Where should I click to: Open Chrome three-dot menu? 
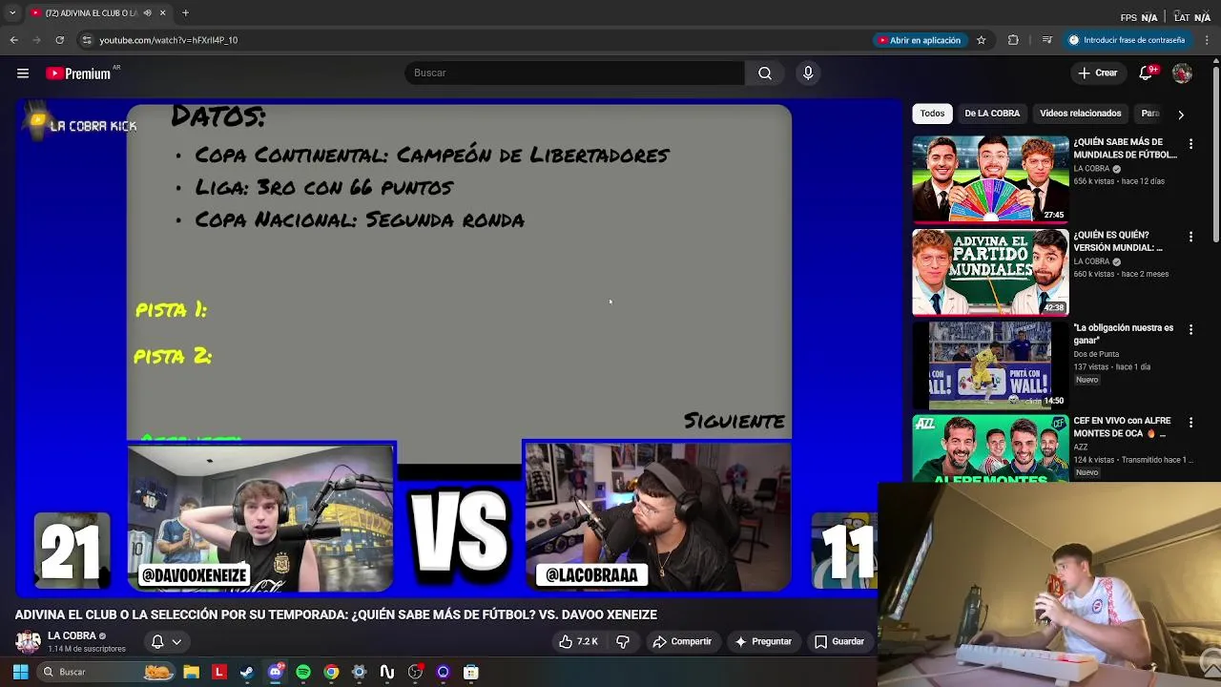[1208, 40]
